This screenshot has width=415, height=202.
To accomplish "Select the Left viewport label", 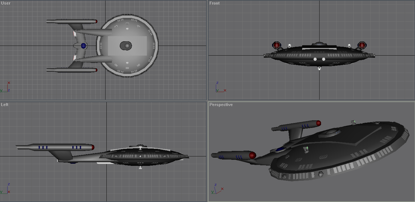I will tap(5, 104).
